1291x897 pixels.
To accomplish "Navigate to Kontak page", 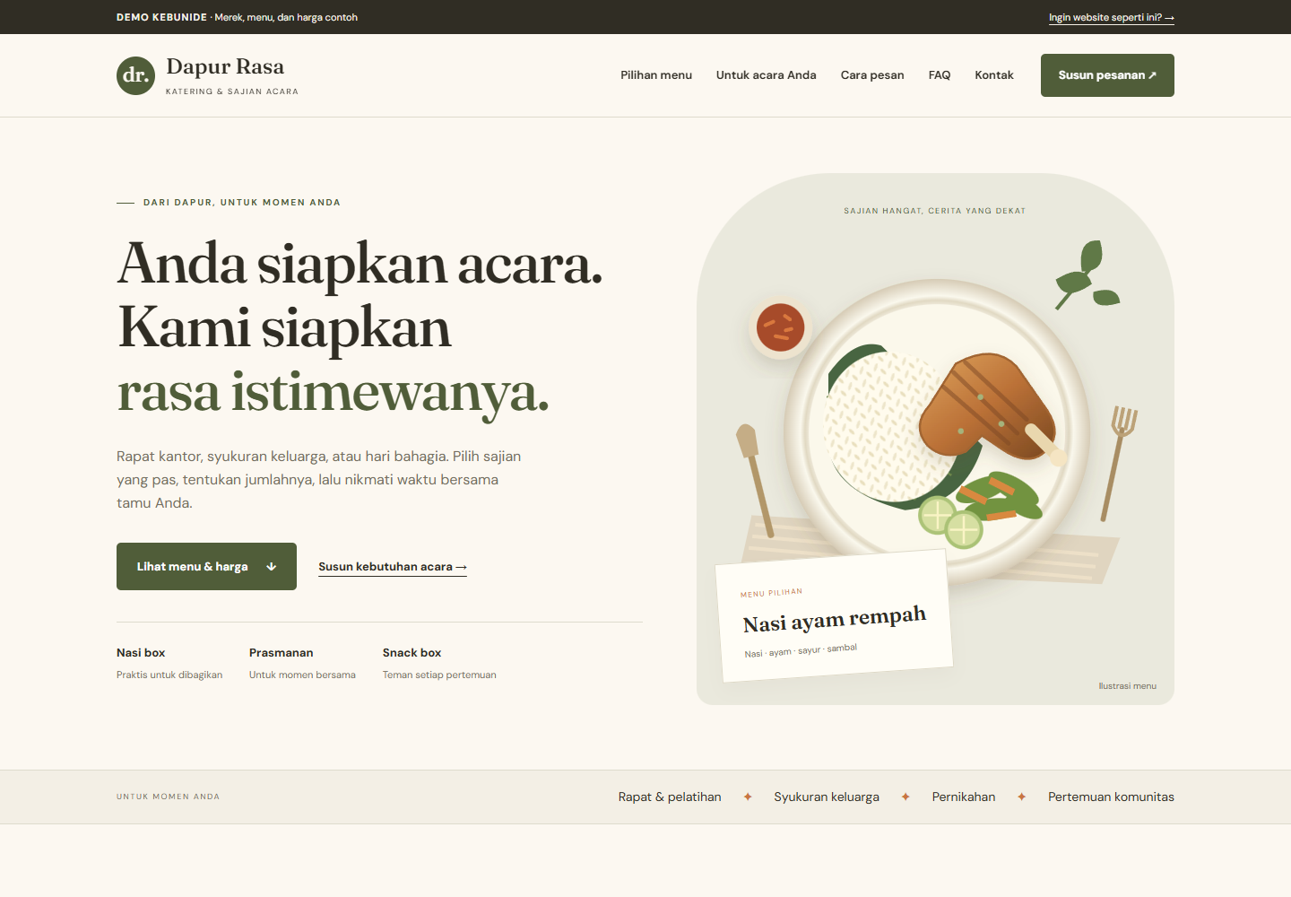I will (994, 75).
